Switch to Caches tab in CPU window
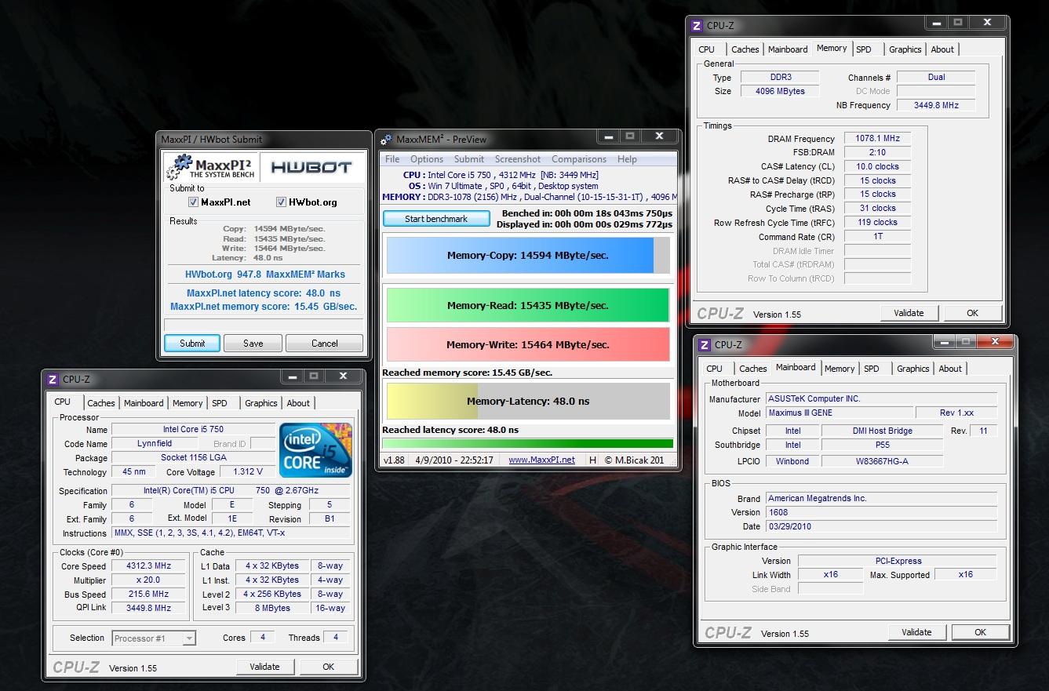 point(101,403)
